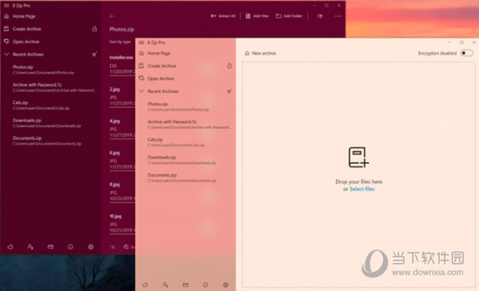Open settings gear in dark window
The width and height of the screenshot is (479, 291).
91,247
